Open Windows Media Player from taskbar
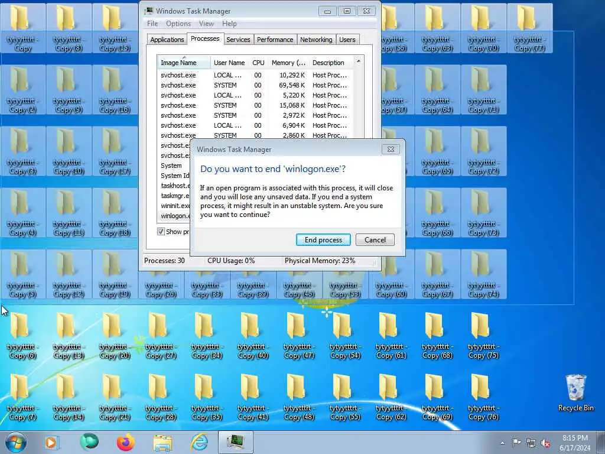 click(51, 442)
